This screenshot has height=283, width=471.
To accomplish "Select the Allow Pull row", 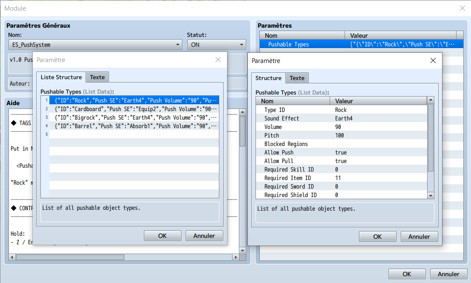I will (341, 161).
